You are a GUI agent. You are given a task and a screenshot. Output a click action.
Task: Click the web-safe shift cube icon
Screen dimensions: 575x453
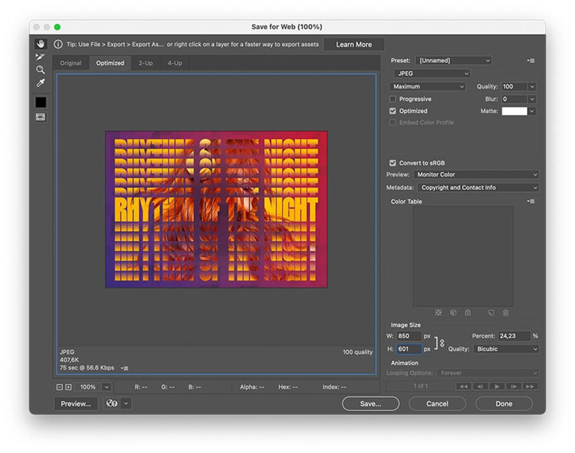click(453, 313)
